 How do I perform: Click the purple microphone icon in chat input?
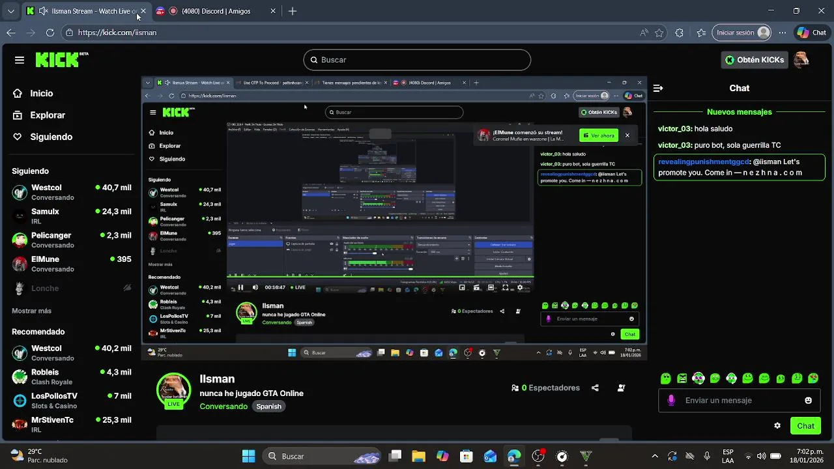coord(672,400)
